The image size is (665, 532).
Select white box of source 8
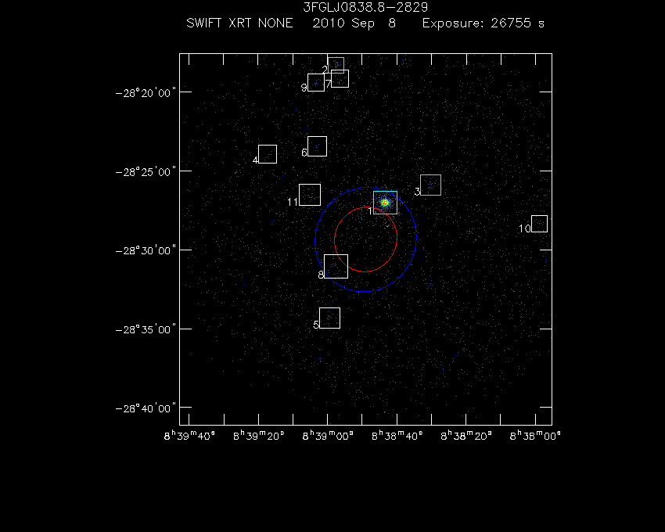[x=336, y=267]
